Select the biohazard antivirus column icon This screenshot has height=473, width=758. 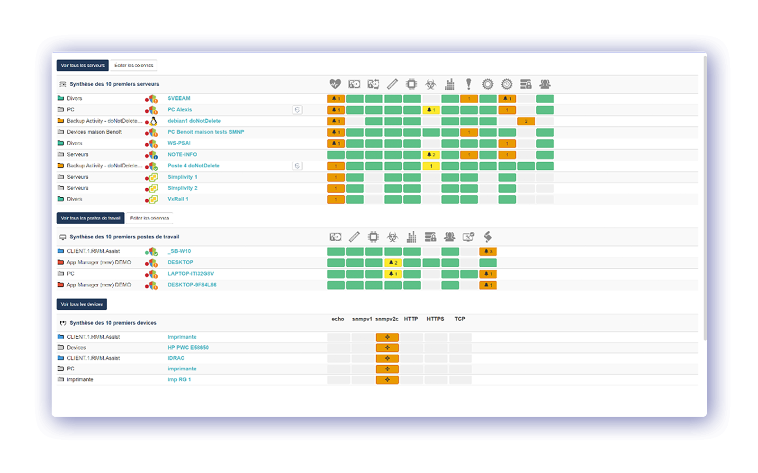pos(430,84)
